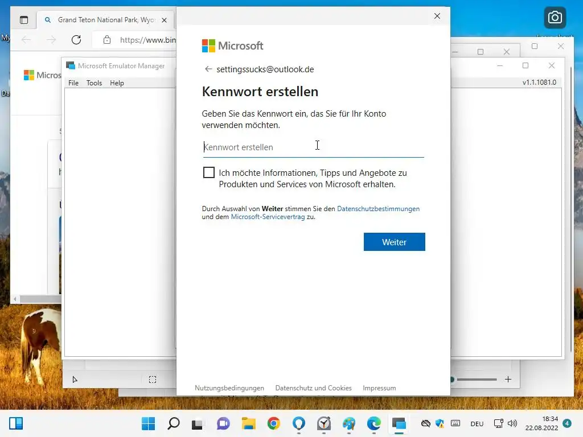The height and width of the screenshot is (437, 583).
Task: Open tab actions menu icon in Edge
Action: 24,20
